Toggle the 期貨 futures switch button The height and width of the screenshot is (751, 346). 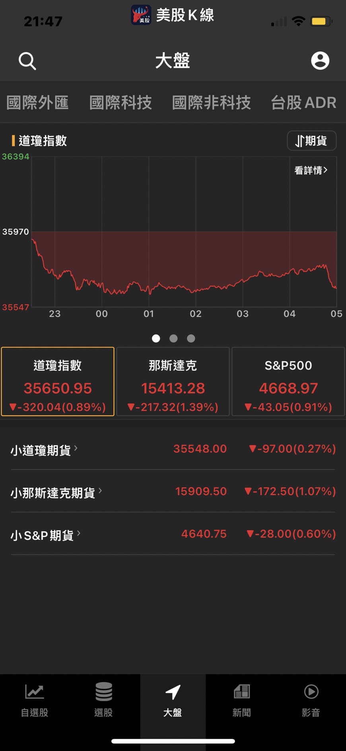(311, 141)
